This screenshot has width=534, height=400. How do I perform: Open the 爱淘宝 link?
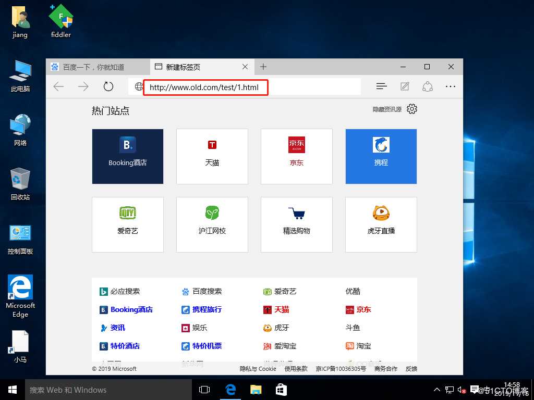(x=280, y=346)
